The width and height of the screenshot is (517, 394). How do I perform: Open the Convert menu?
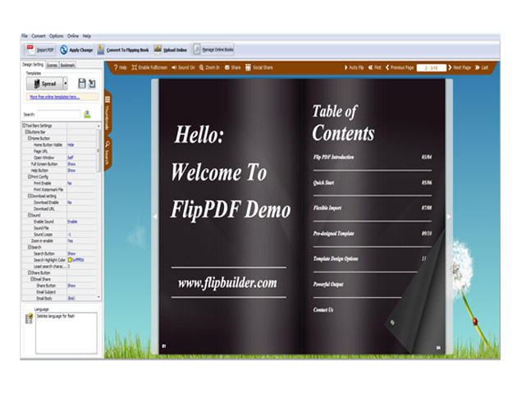[x=39, y=36]
